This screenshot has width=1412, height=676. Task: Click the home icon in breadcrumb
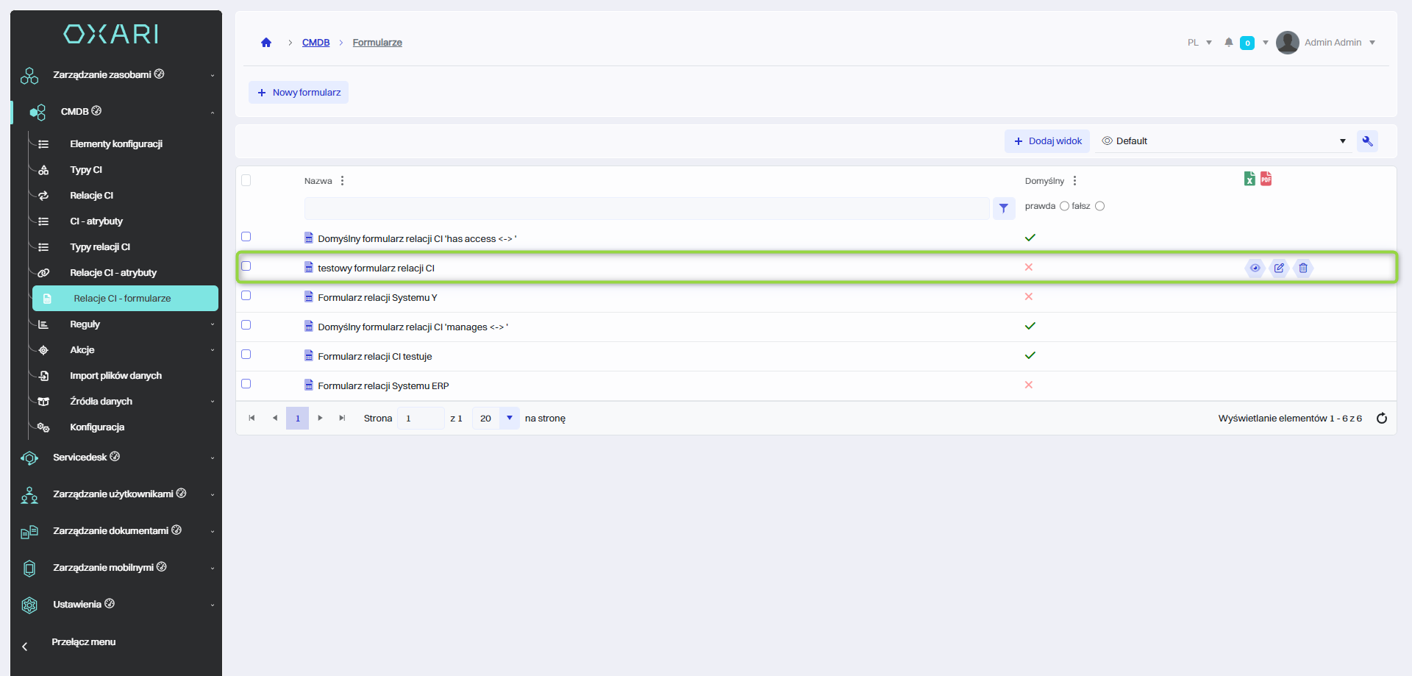click(266, 43)
